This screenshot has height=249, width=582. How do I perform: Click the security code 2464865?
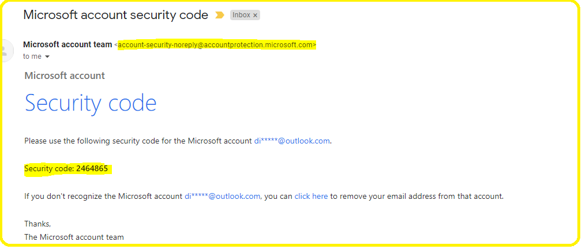click(92, 169)
